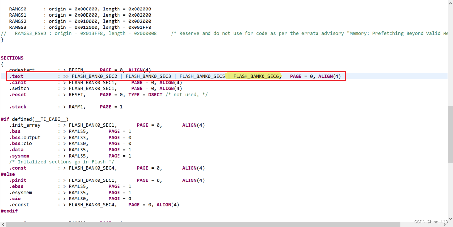Click the .stack section line
The height and width of the screenshot is (227, 453).
click(18, 106)
